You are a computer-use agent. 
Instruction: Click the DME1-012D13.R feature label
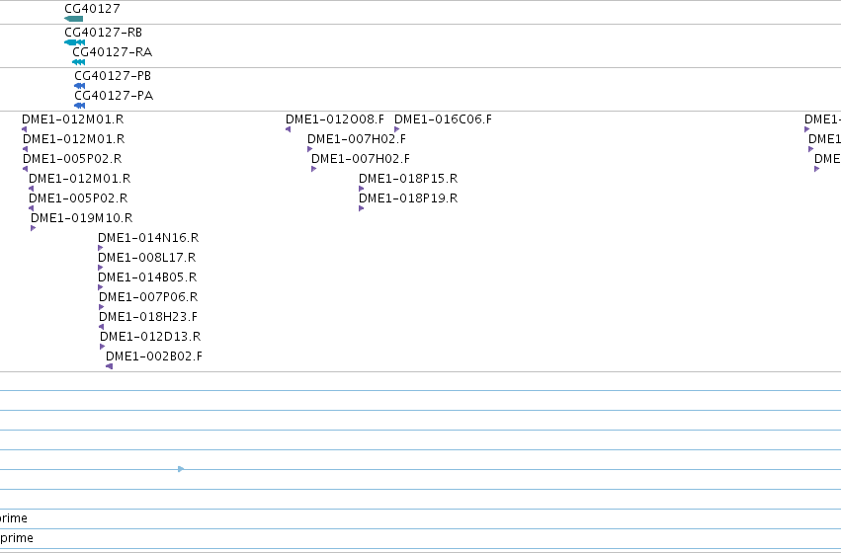(x=150, y=337)
